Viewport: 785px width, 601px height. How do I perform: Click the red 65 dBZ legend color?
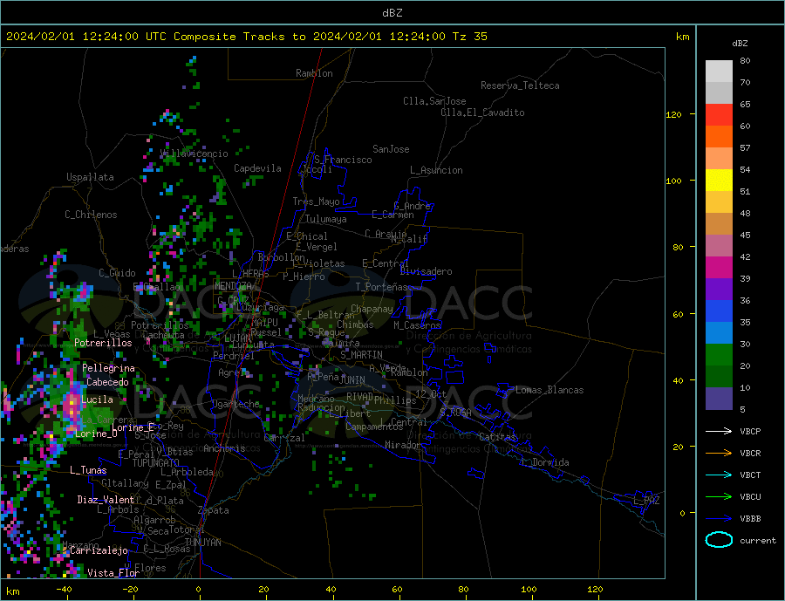(x=719, y=114)
